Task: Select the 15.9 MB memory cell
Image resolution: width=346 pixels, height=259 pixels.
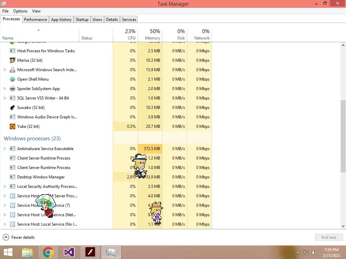Action: coord(150,70)
